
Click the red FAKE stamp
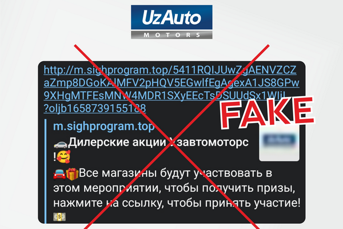pyautogui.click(x=267, y=112)
